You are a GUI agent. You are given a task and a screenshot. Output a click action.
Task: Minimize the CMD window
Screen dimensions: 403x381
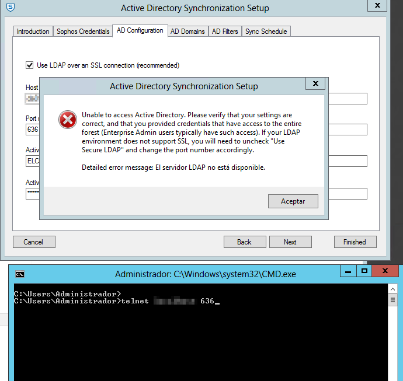pyautogui.click(x=348, y=271)
